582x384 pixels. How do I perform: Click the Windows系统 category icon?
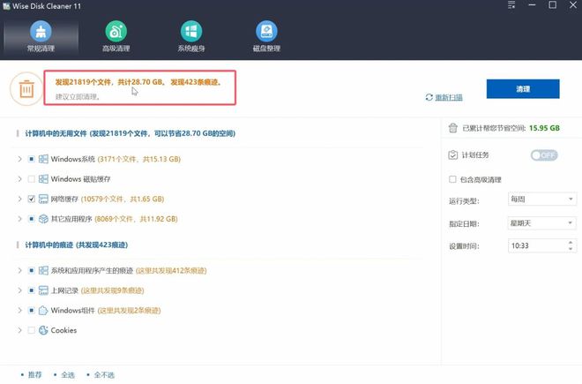click(x=43, y=160)
